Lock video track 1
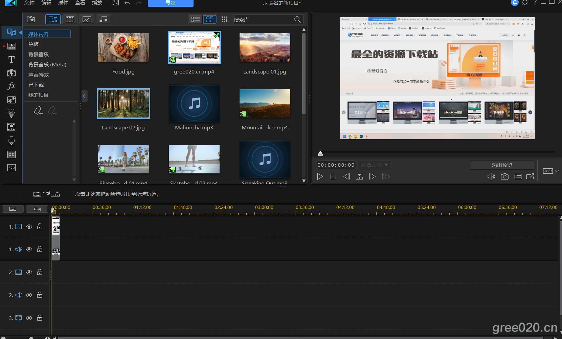Image resolution: width=562 pixels, height=339 pixels. (40, 226)
